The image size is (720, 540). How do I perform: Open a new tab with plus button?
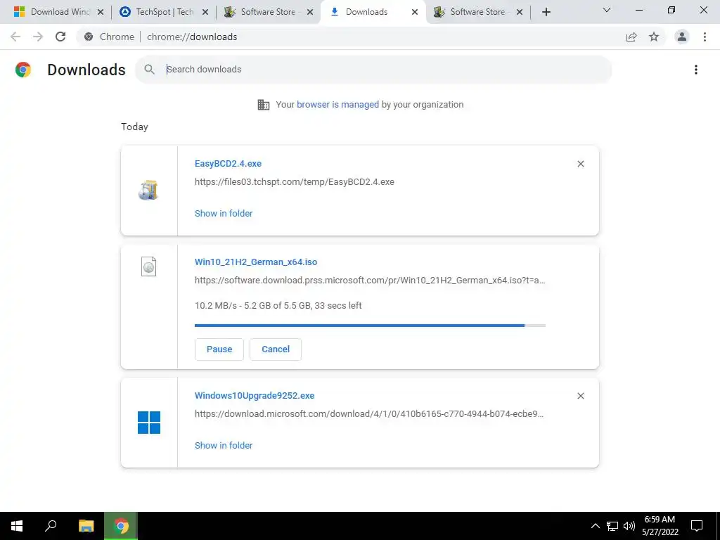click(x=546, y=12)
